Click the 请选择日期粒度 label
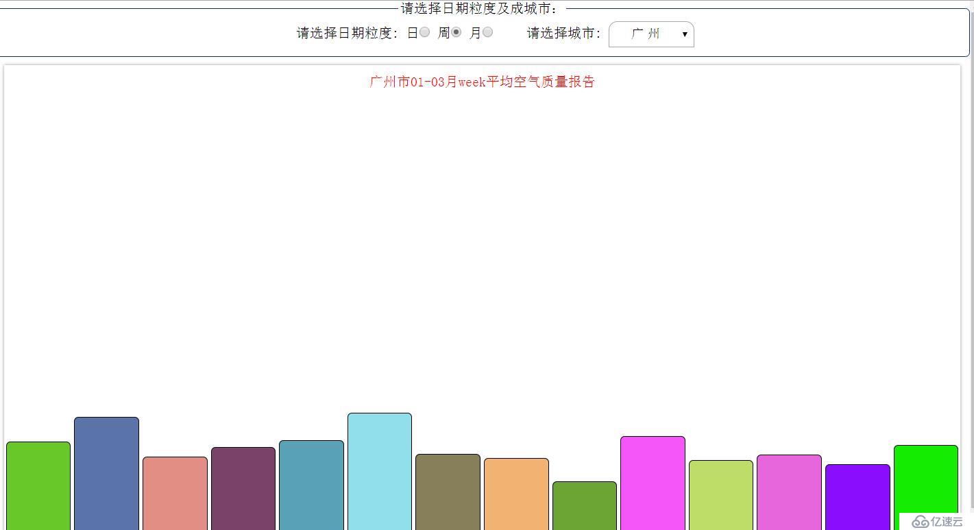974x530 pixels. click(348, 33)
